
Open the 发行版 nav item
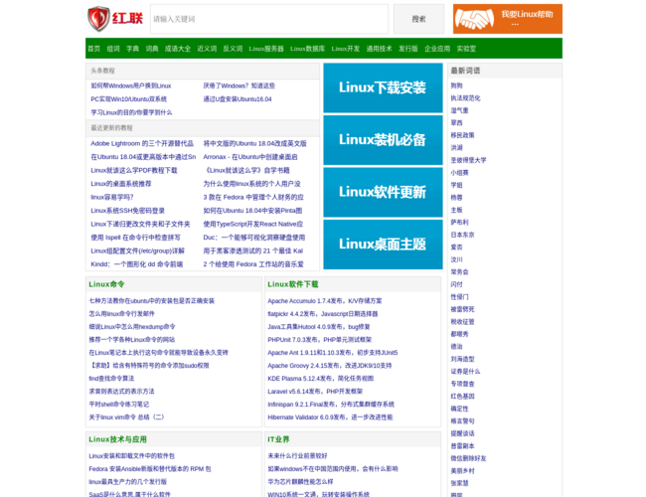(x=408, y=49)
